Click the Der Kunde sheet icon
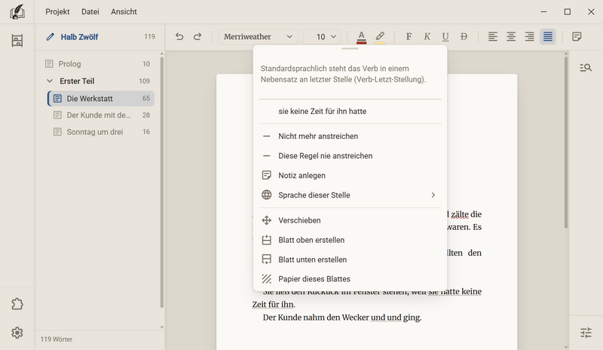The image size is (603, 350). [x=57, y=115]
